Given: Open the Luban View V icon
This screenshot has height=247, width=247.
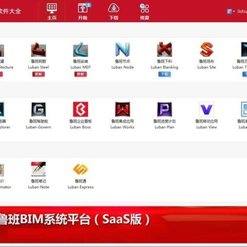Looking at the screenshot, I should pyautogui.click(x=207, y=109).
